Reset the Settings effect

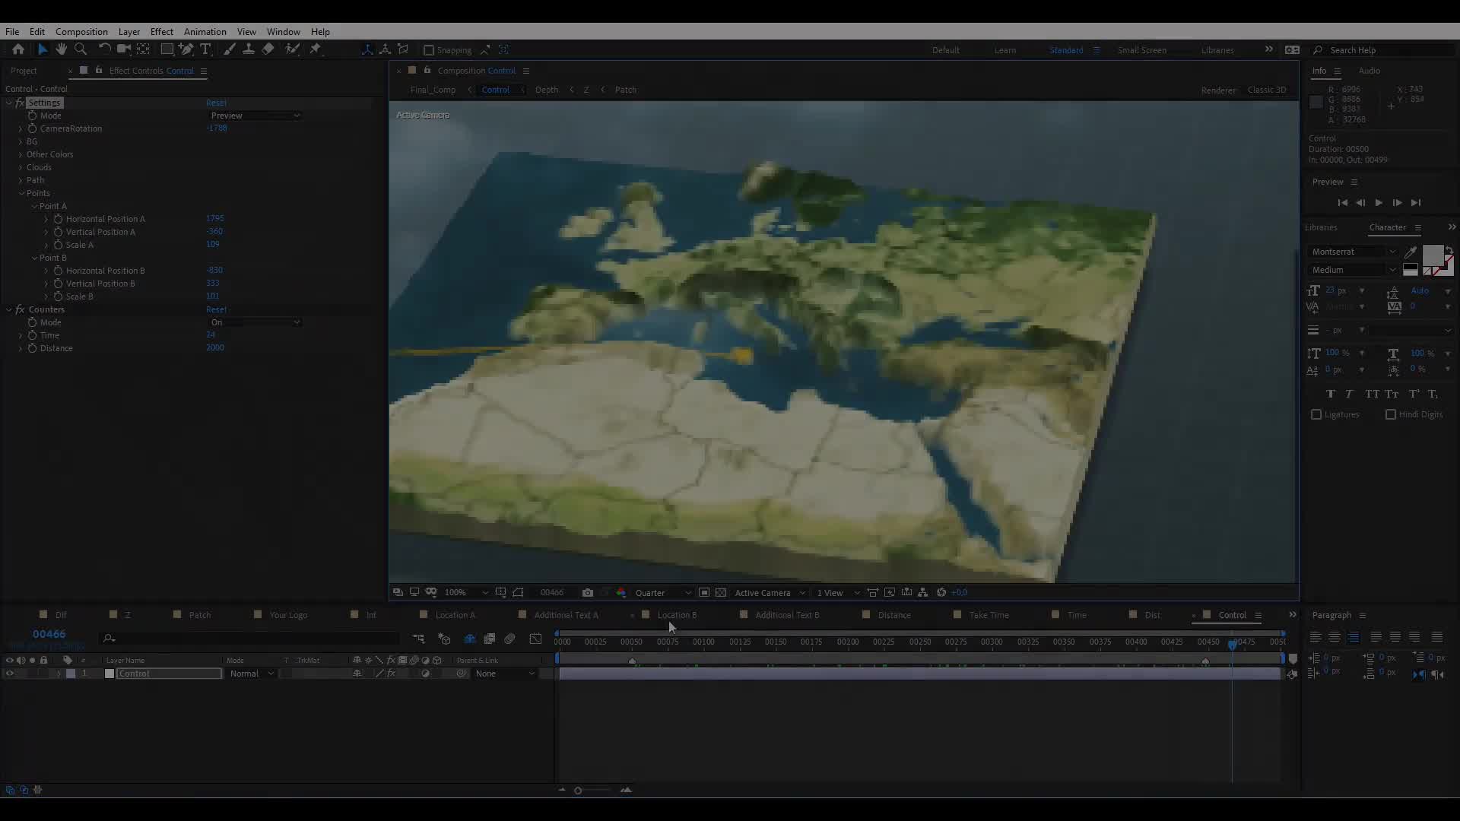216,103
